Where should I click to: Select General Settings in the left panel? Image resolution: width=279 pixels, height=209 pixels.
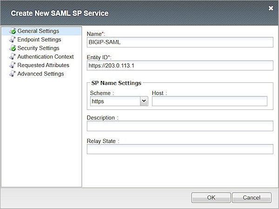pyautogui.click(x=38, y=31)
